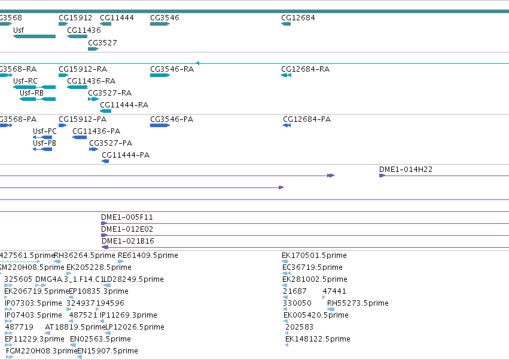Click the CG12684 gene label
The image size is (509, 360).
pyautogui.click(x=298, y=17)
